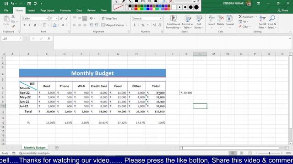Open the General number format dropdown

tap(160, 18)
